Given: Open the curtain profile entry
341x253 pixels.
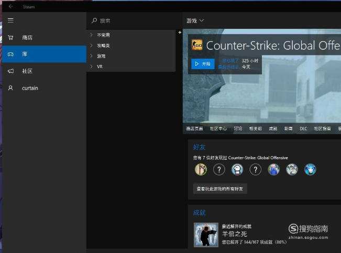Looking at the screenshot, I should [x=45, y=88].
